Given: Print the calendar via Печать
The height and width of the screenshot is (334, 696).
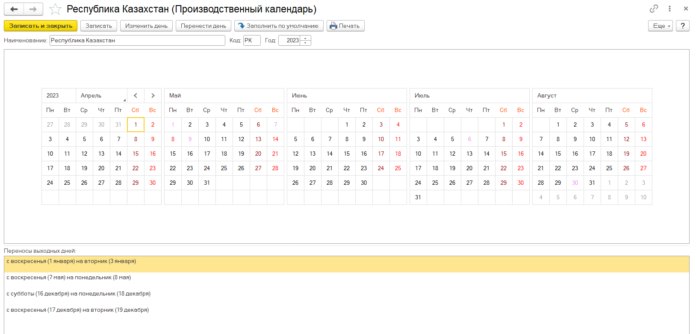Looking at the screenshot, I should point(345,26).
